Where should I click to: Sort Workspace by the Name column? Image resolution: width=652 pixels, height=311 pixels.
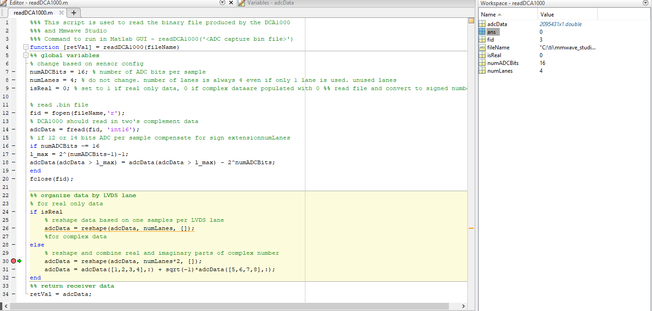[508, 15]
